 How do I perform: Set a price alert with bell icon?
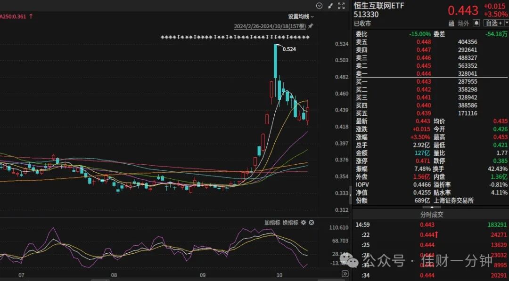[x=476, y=23]
